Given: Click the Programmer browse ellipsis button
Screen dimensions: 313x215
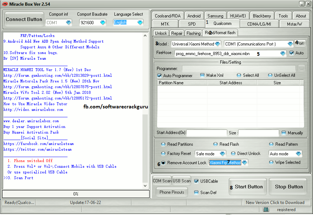Looking at the screenshot, I should coord(302,69).
